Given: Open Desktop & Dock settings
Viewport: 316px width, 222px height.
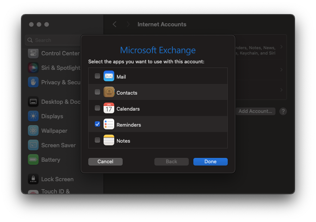Looking at the screenshot, I should click(54, 102).
